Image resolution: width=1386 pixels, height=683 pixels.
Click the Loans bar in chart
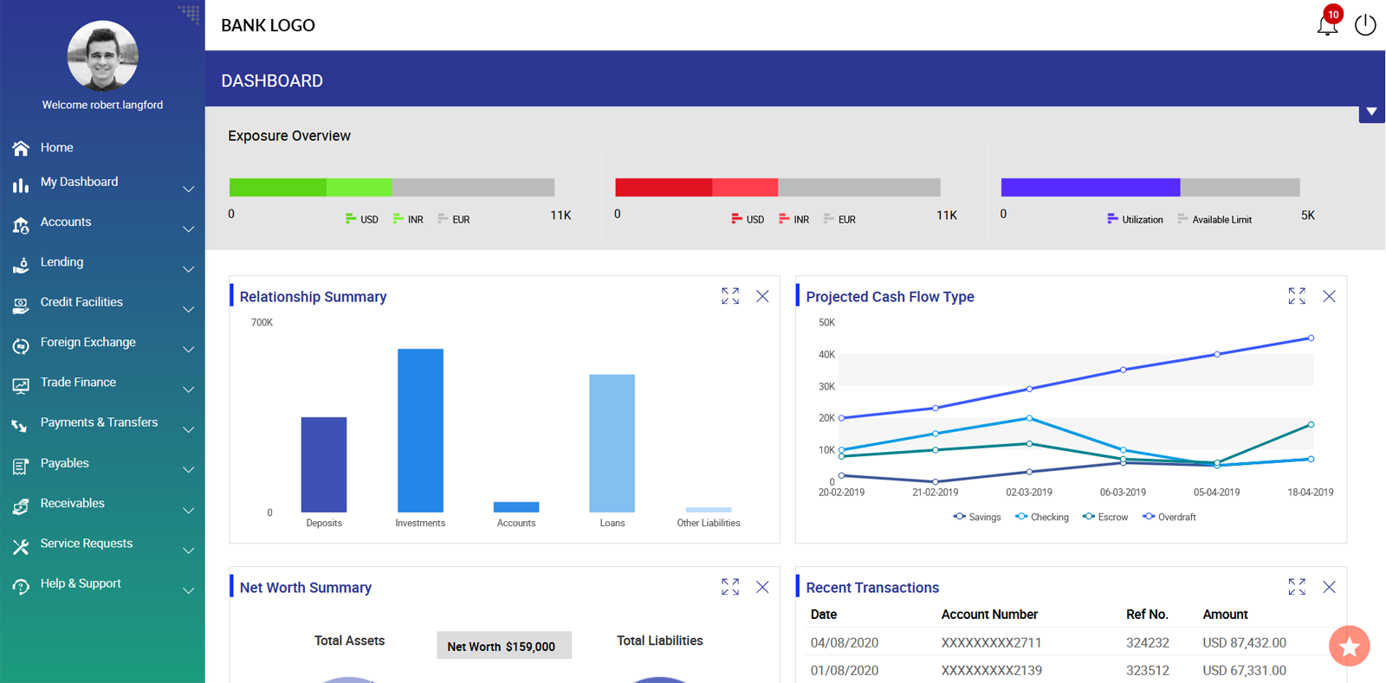click(x=612, y=443)
